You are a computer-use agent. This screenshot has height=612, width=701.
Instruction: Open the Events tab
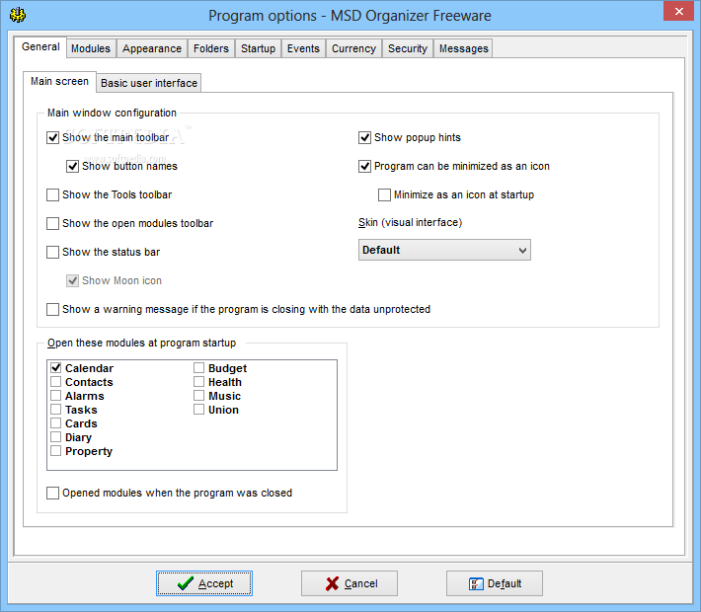(303, 48)
